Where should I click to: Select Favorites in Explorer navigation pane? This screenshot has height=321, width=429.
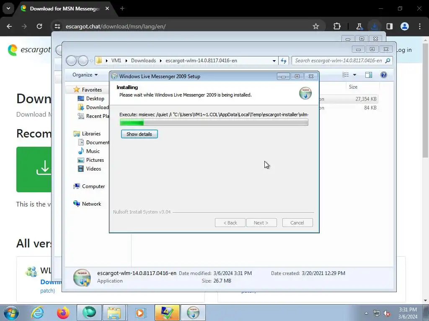click(x=92, y=89)
